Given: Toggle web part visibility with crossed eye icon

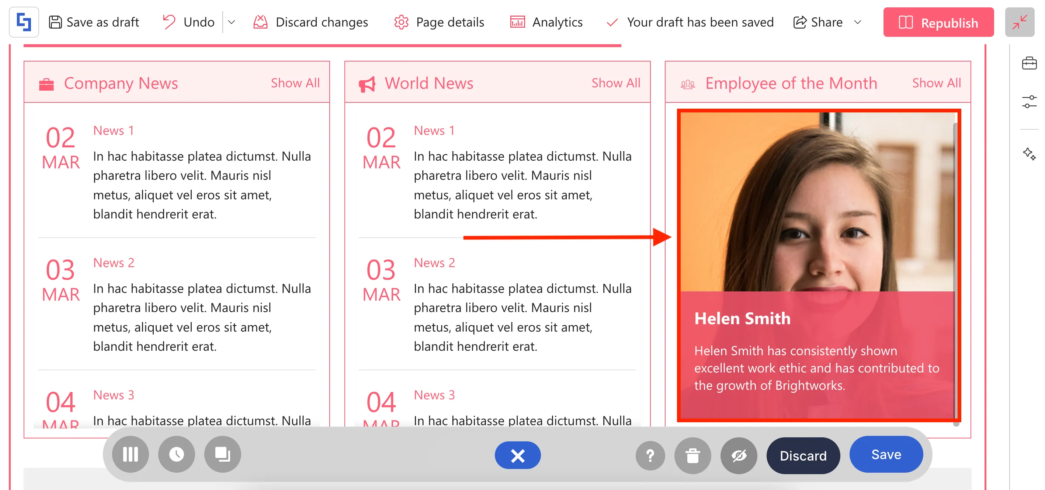Looking at the screenshot, I should click(739, 455).
